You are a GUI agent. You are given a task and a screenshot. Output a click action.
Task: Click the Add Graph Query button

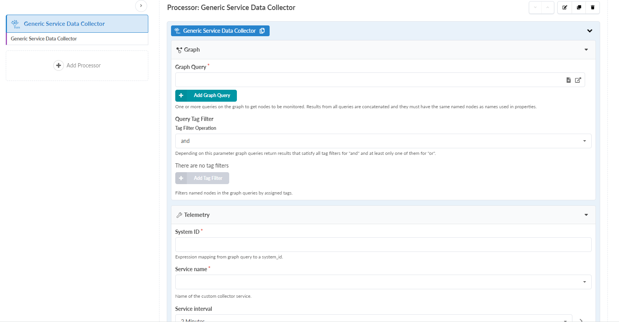pos(206,96)
